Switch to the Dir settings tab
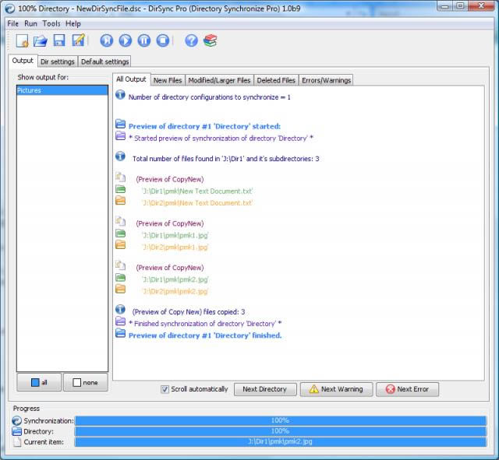 click(58, 61)
